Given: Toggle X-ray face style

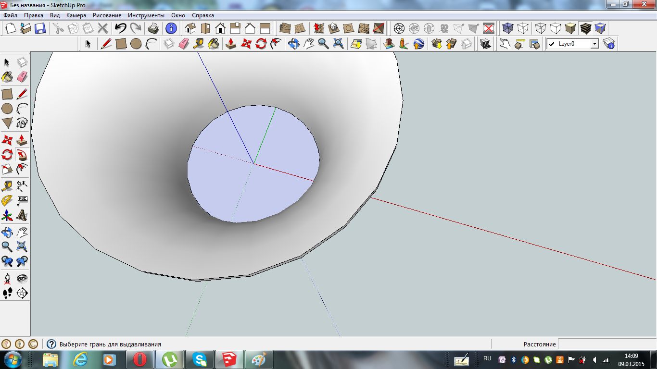Looking at the screenshot, I should pos(508,28).
